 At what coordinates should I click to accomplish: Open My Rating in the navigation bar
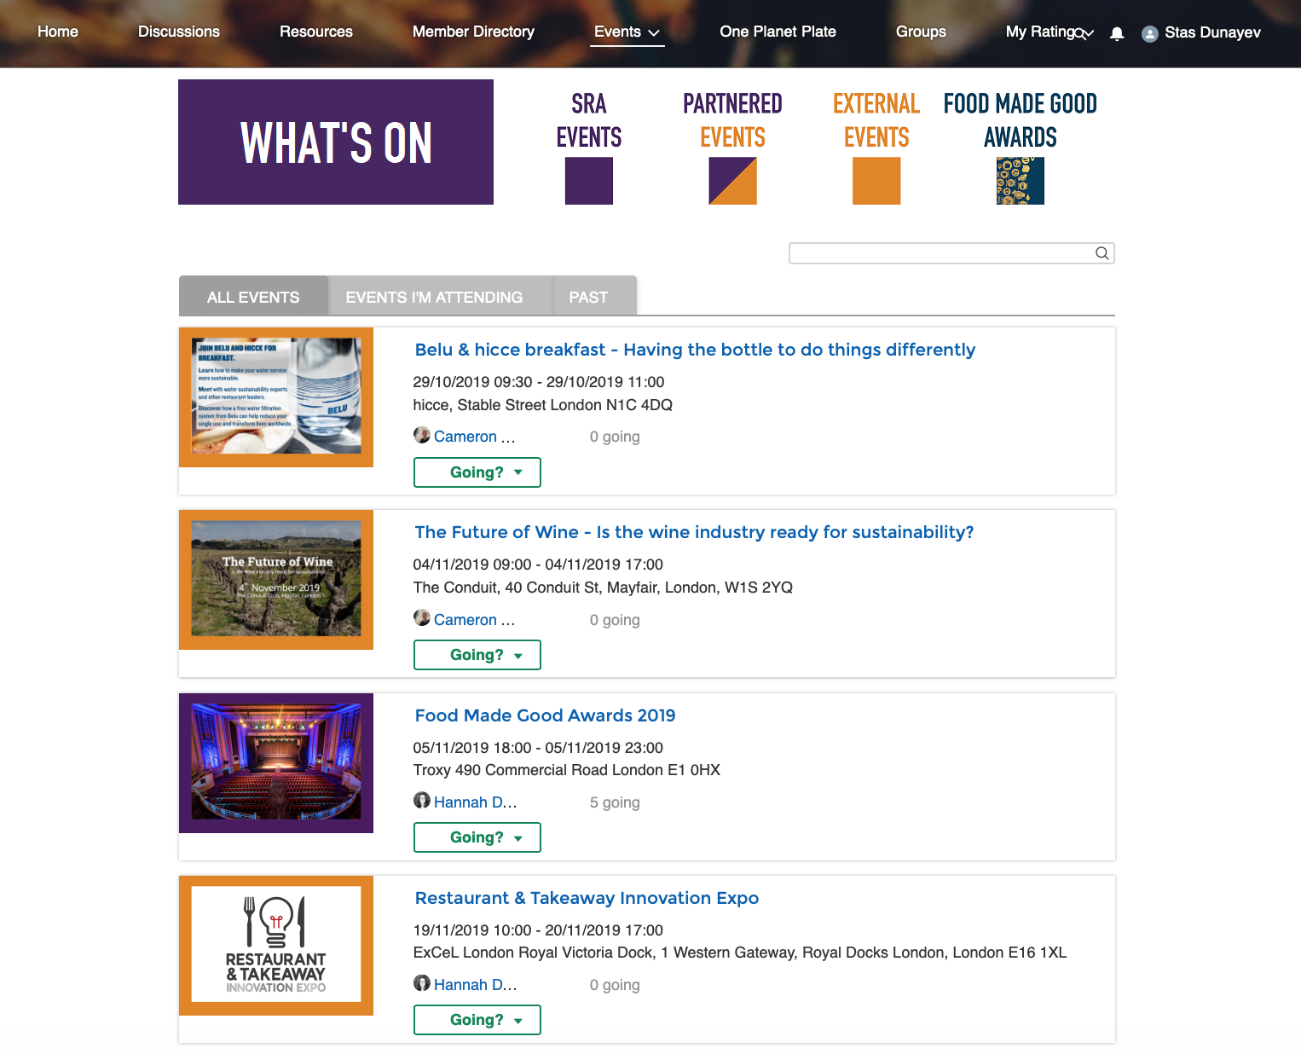tap(1040, 32)
